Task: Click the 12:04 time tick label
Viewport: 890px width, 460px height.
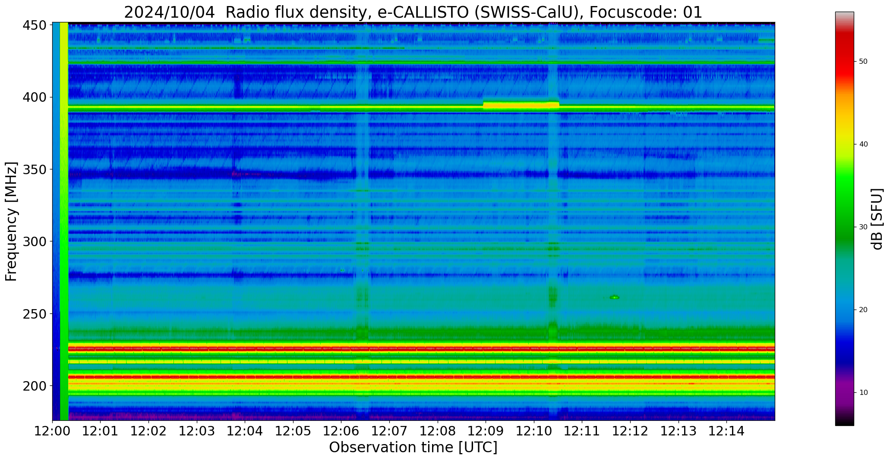Action: (245, 431)
